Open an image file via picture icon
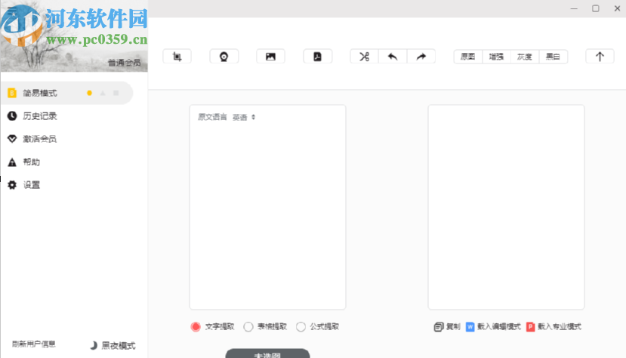 tap(270, 57)
